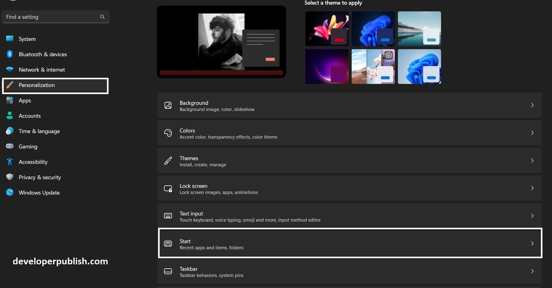Expand the Themes settings chevron

pos(532,160)
